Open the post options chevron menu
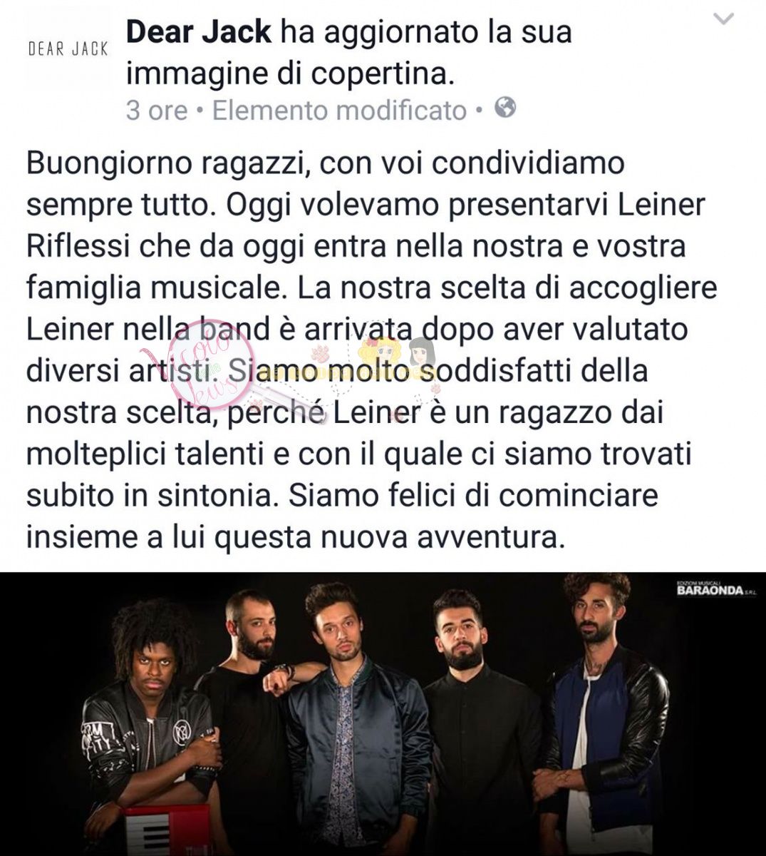The height and width of the screenshot is (856, 766). (x=723, y=20)
